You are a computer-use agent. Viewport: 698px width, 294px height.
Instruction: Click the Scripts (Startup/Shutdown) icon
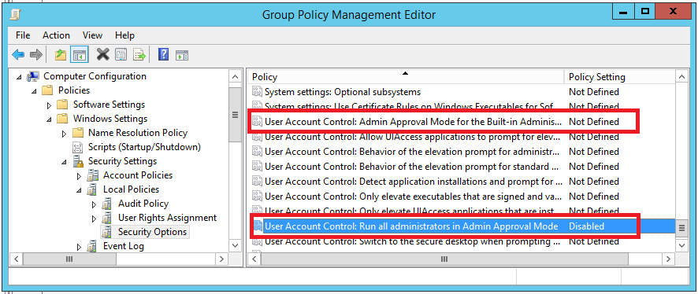tap(78, 147)
